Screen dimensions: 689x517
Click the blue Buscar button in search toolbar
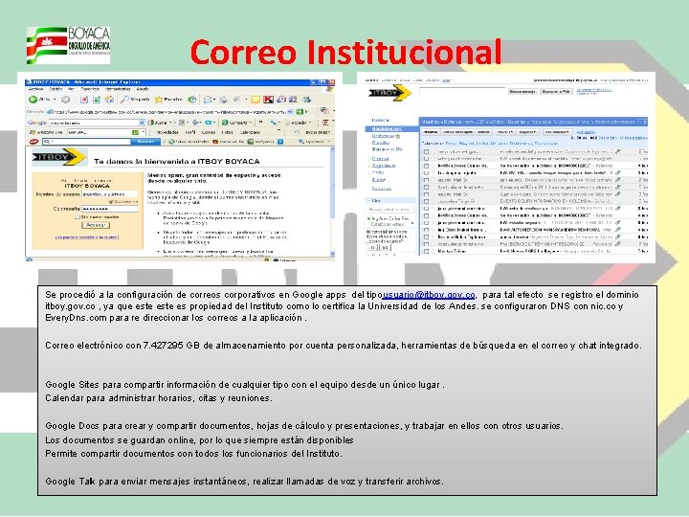(x=145, y=142)
